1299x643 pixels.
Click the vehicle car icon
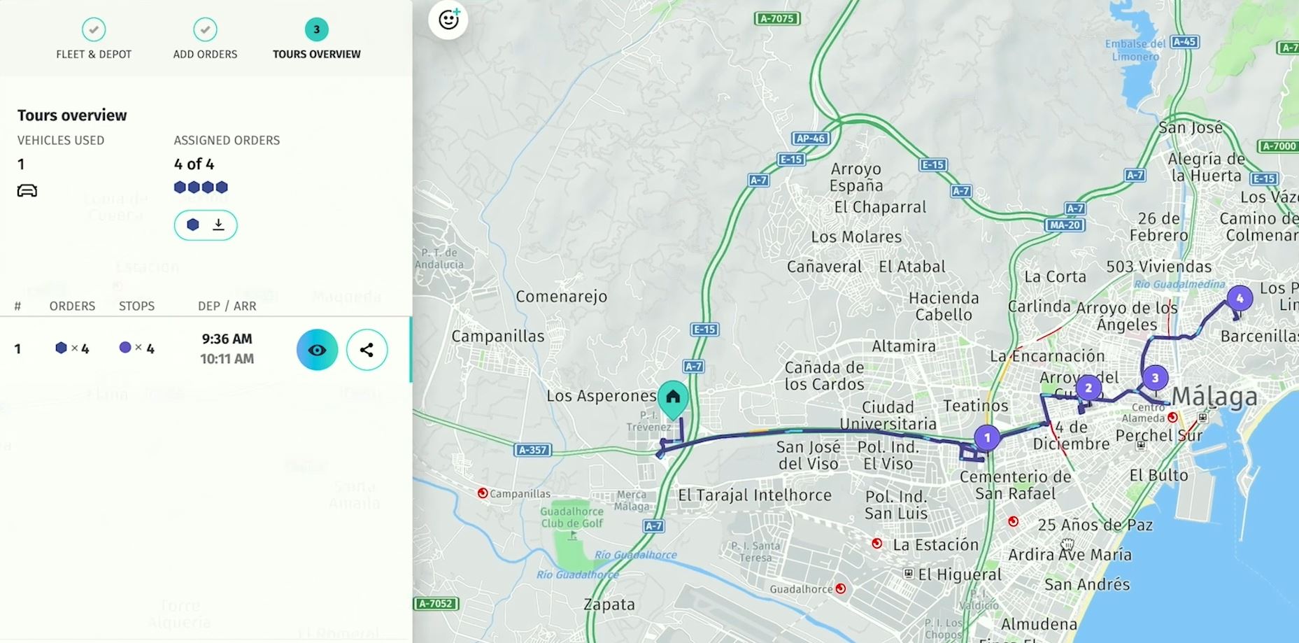tap(27, 190)
